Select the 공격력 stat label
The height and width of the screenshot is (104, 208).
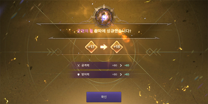click(85, 66)
